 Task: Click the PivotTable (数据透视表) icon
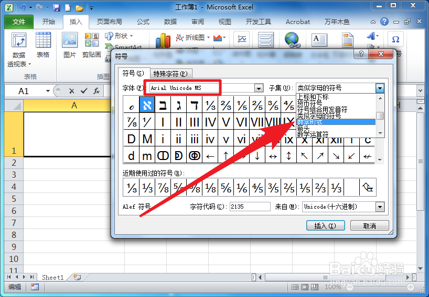(18, 41)
